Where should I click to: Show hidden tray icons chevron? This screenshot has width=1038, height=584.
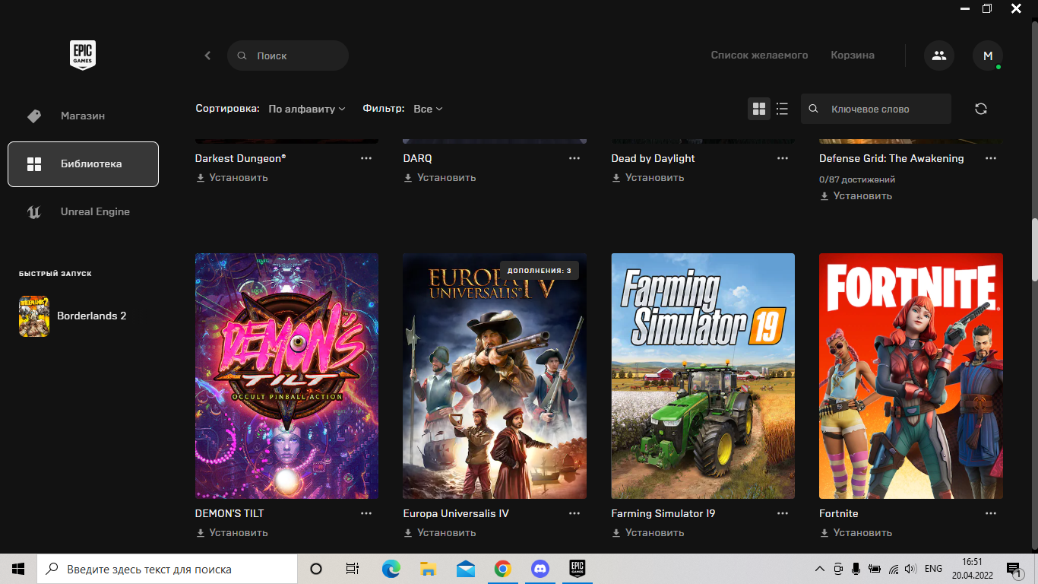point(819,569)
